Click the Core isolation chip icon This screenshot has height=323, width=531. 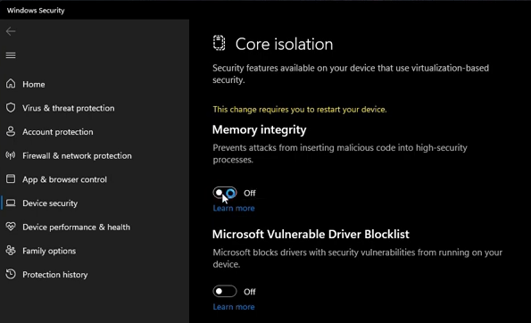coord(220,43)
